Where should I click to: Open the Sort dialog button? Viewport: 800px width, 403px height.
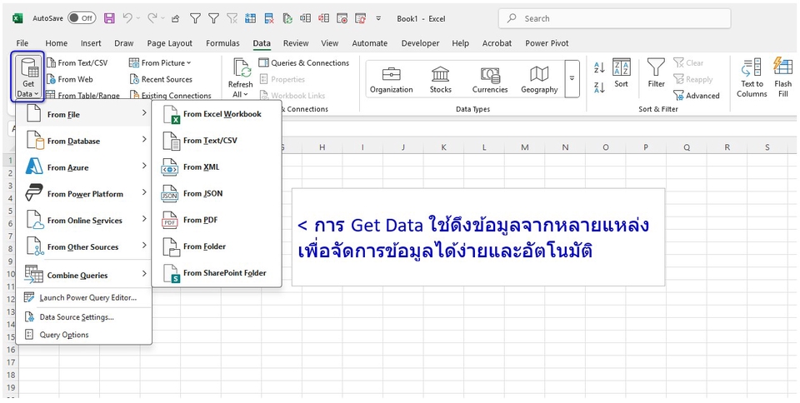click(621, 74)
